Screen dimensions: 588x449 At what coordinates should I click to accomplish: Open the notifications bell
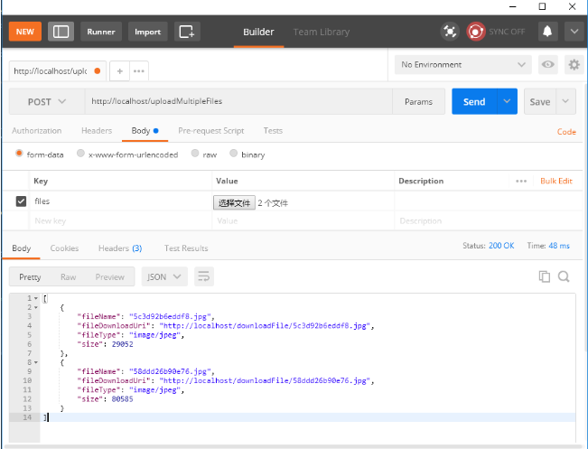[547, 32]
